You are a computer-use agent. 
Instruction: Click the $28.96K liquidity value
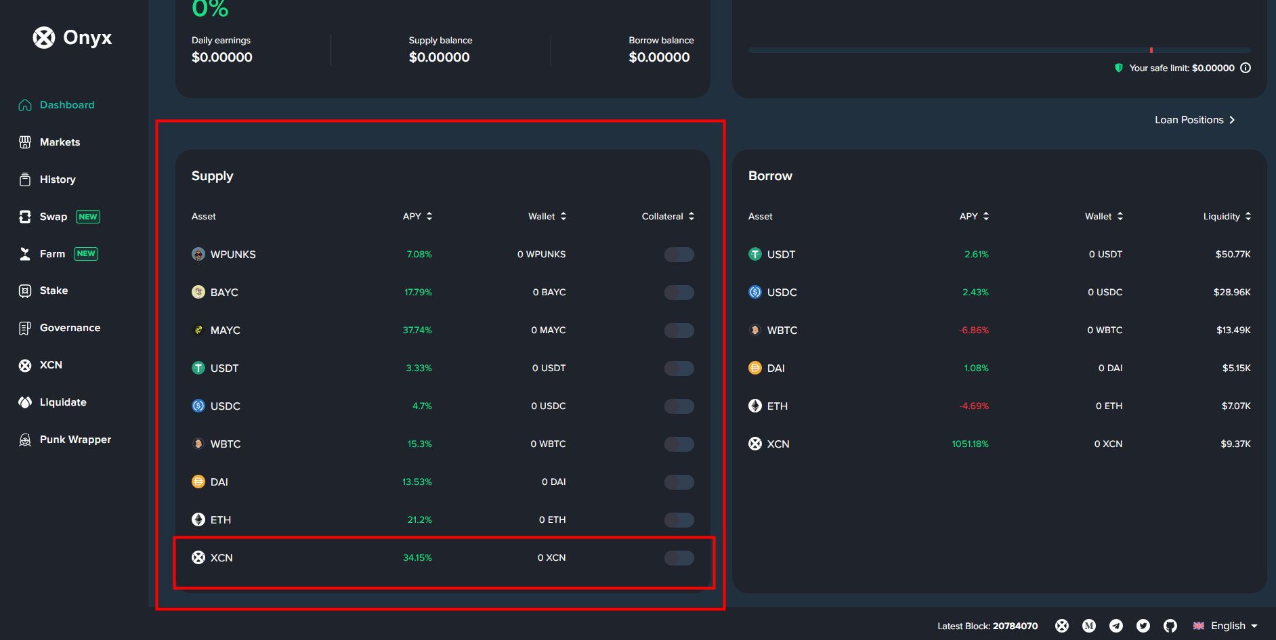(1232, 293)
